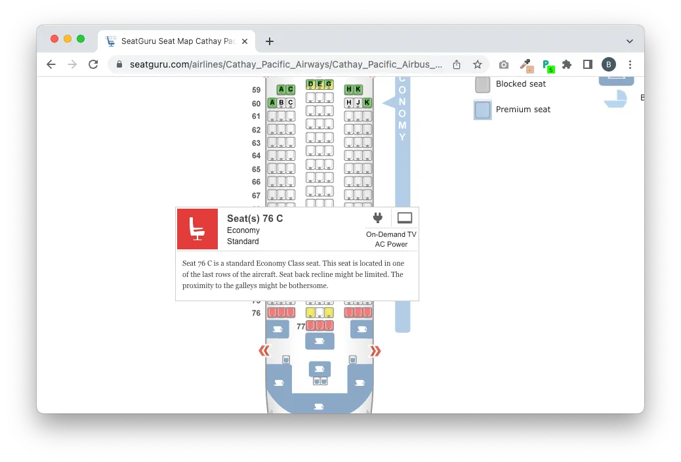Screen dimensions: 681x462
Task: Click the bassinet legend icon
Action: coord(616,99)
